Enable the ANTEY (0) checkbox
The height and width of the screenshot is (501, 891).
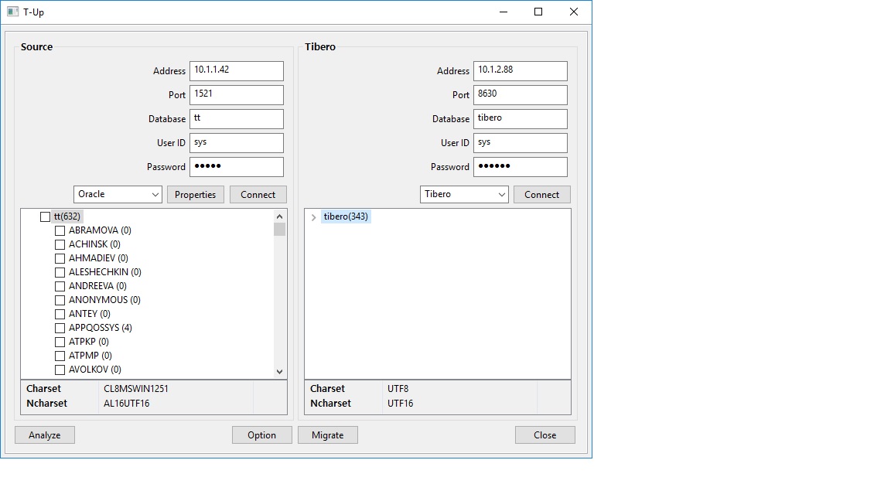[x=60, y=314]
